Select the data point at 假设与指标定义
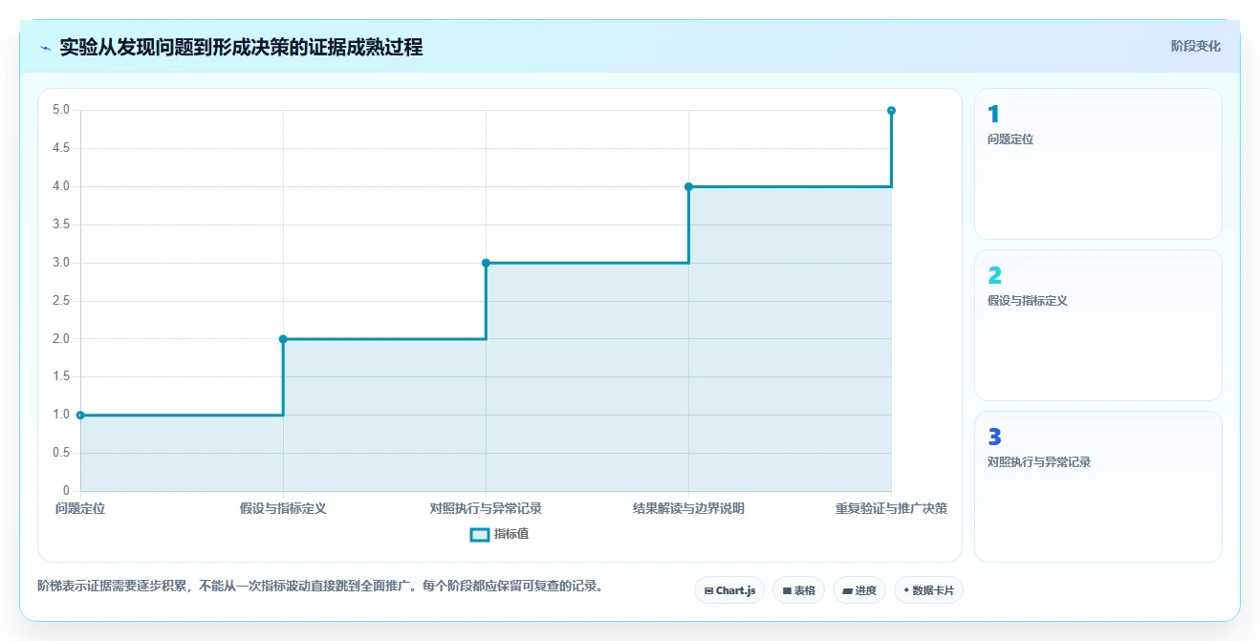1260x641 pixels. click(283, 339)
